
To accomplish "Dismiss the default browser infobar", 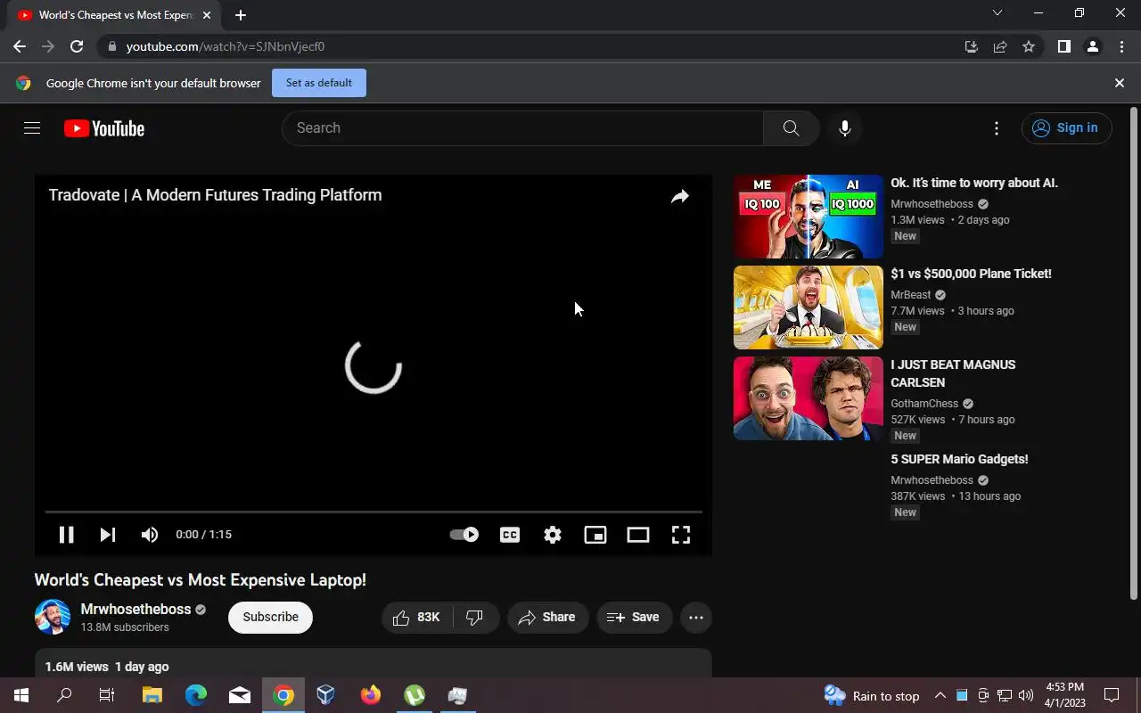I will coord(1120,83).
